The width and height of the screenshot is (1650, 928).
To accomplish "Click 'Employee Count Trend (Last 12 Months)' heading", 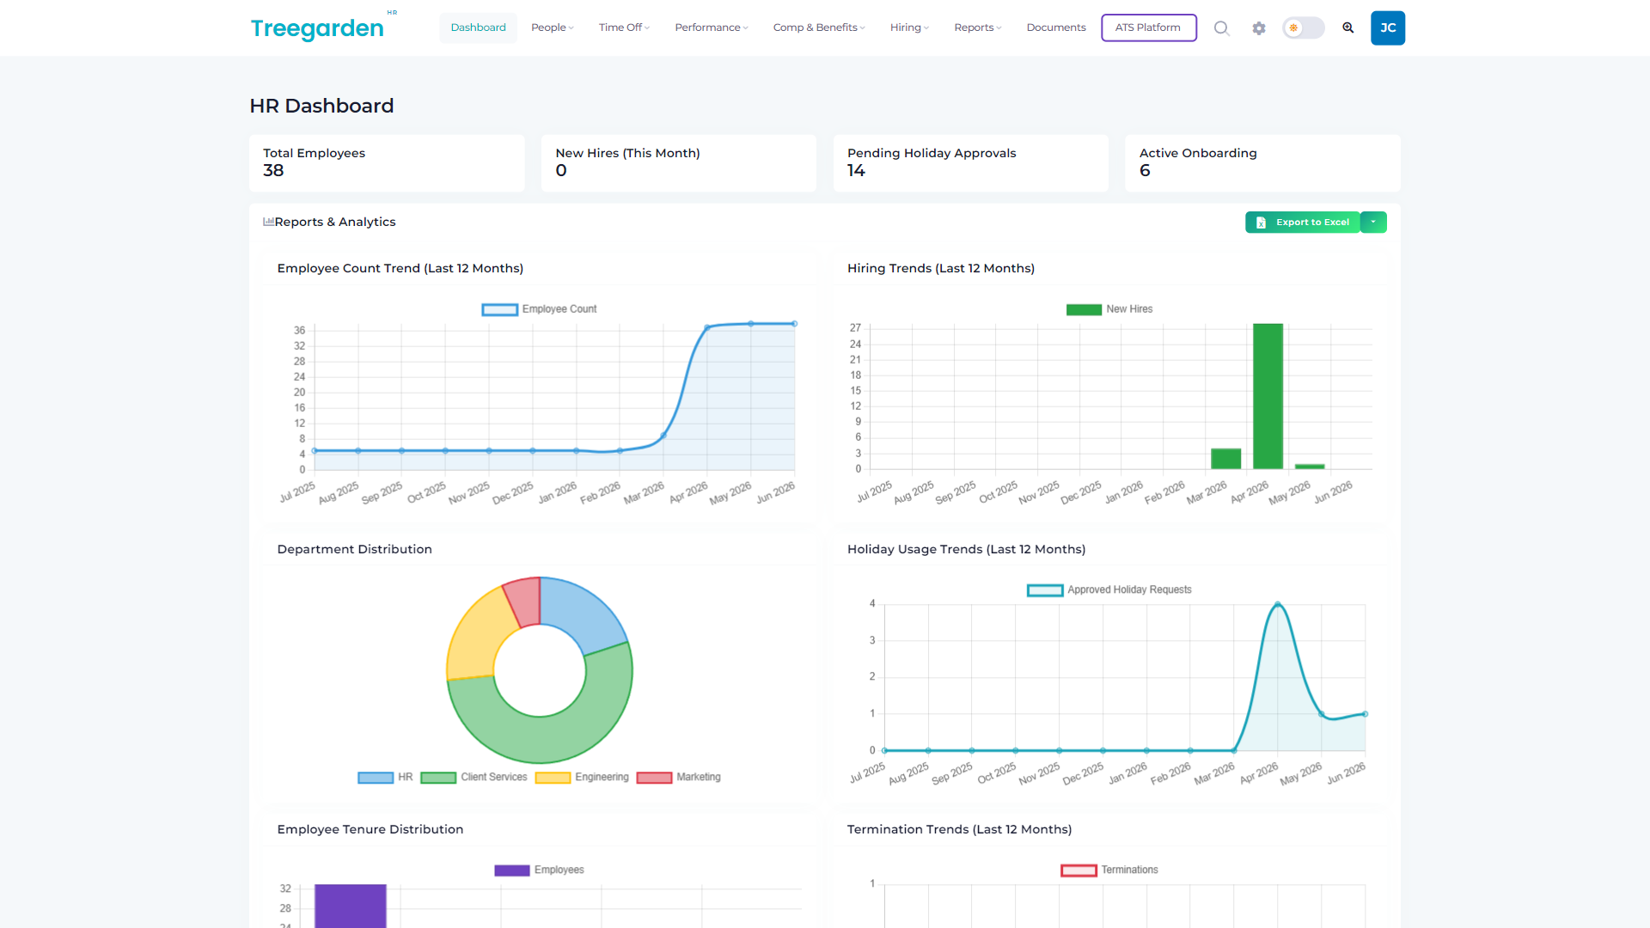I will 400,268.
